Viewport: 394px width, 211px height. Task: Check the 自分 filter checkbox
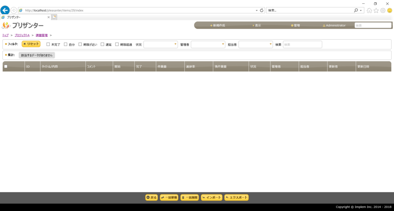click(x=65, y=45)
